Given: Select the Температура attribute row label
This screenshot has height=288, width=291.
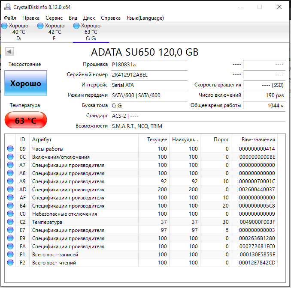Looking at the screenshot, I should [x=47, y=222].
